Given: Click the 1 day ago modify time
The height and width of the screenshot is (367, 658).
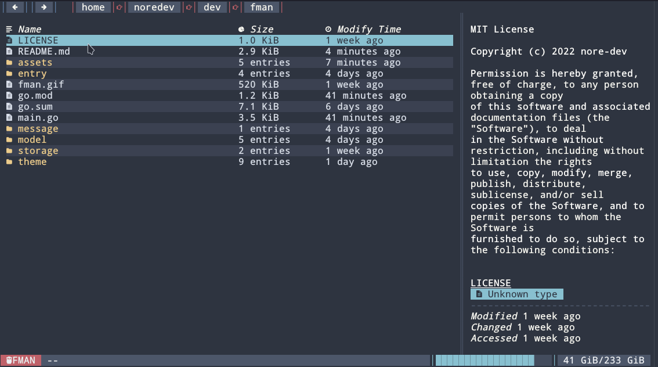Looking at the screenshot, I should pos(351,162).
